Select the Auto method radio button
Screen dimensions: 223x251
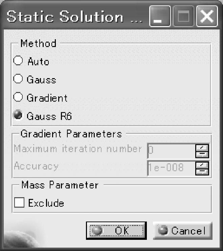[18, 61]
